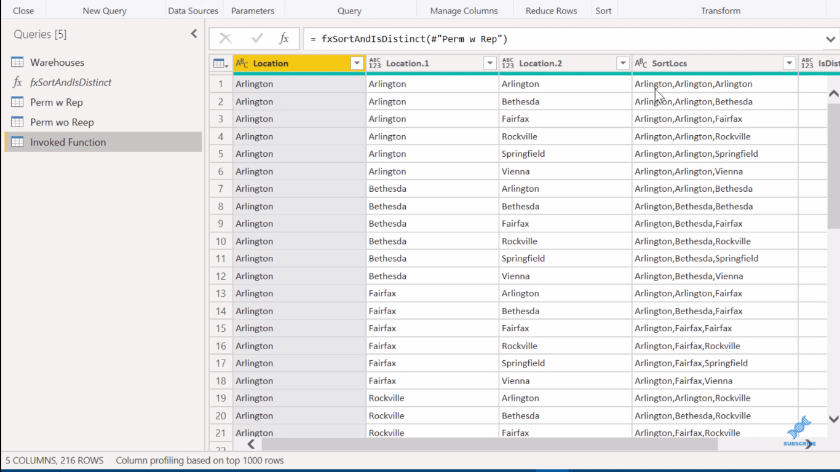This screenshot has width=840, height=472.
Task: Click the confirm checkmark formula icon
Action: (257, 39)
